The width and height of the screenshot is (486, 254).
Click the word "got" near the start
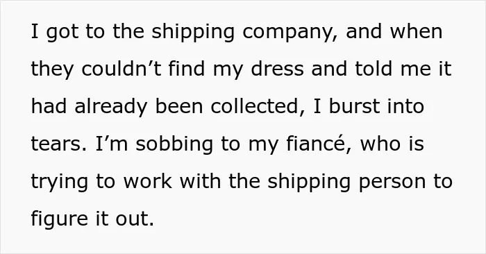[62, 33]
